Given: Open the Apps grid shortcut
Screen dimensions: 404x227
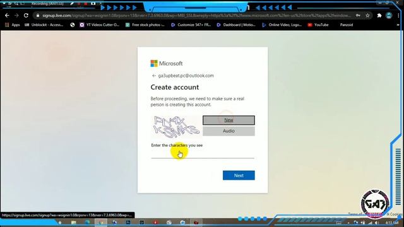Looking at the screenshot, I should tap(13, 25).
